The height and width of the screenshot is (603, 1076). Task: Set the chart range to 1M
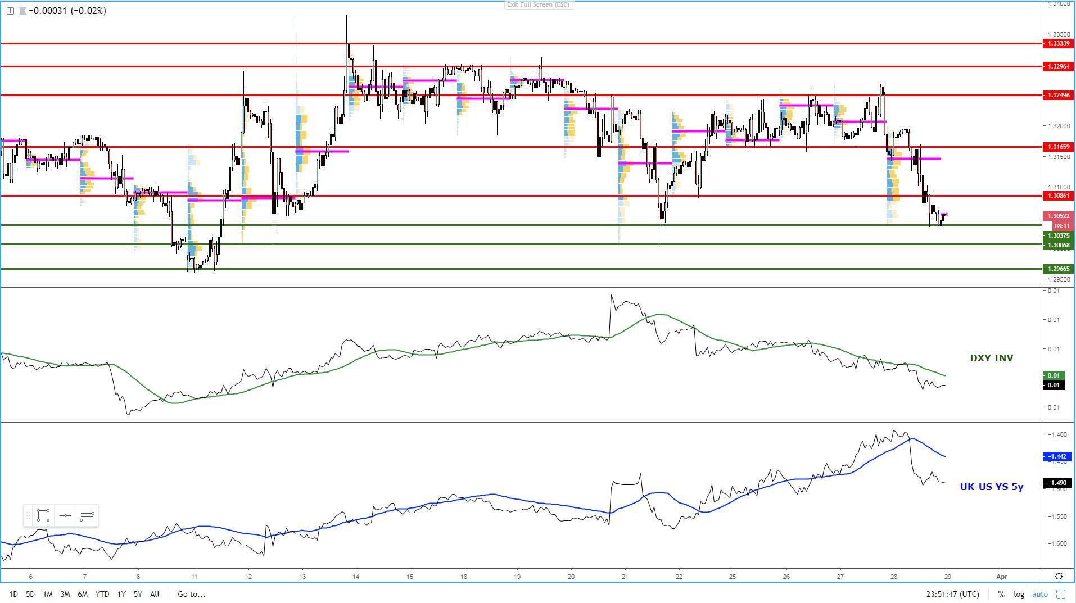point(48,594)
